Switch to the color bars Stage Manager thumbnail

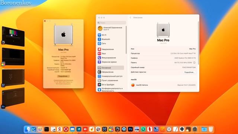(x=13, y=36)
